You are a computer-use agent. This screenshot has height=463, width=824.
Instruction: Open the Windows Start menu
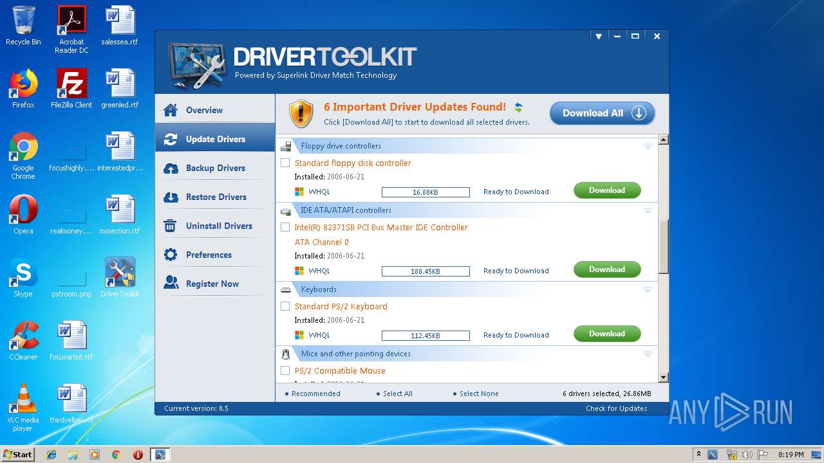(x=18, y=454)
